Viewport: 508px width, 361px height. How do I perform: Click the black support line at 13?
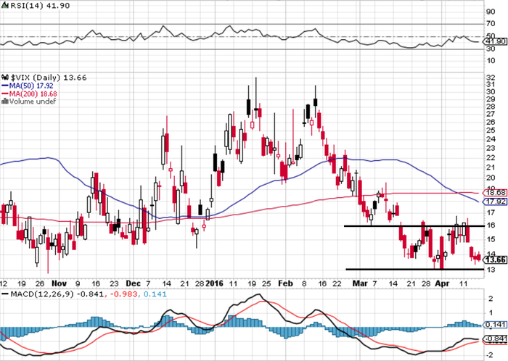click(415, 269)
